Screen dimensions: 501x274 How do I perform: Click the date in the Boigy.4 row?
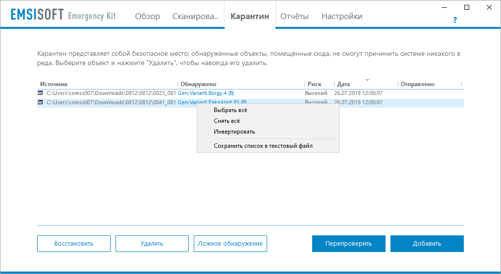(358, 93)
